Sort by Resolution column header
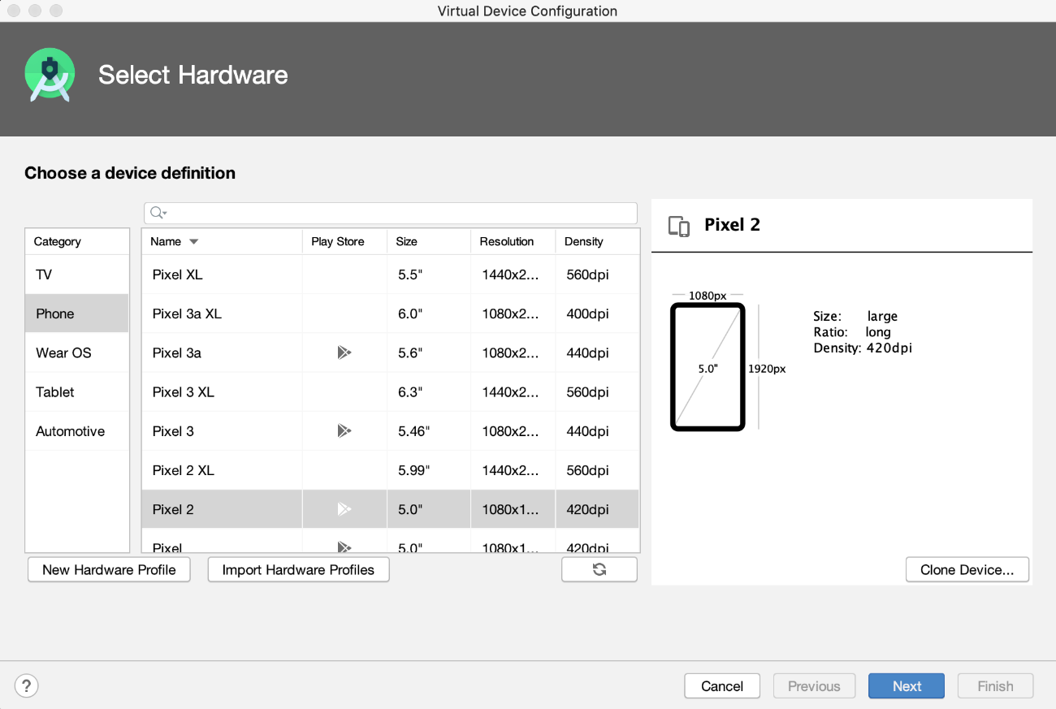1056x709 pixels. 513,241
